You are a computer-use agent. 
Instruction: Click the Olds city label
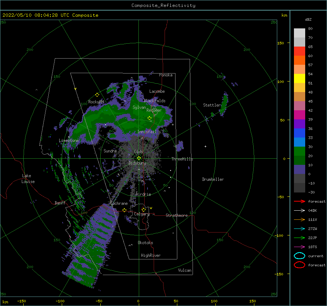pos(138,152)
